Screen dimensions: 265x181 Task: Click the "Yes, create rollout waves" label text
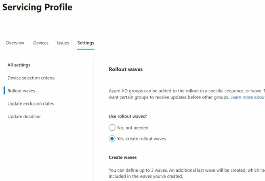coord(141,139)
